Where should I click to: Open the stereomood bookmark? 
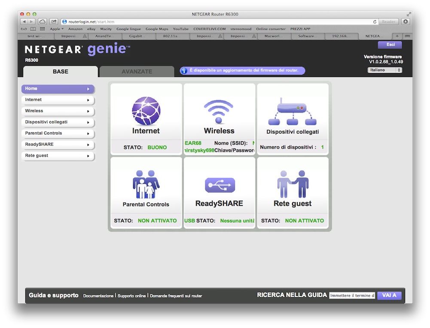[x=241, y=29]
